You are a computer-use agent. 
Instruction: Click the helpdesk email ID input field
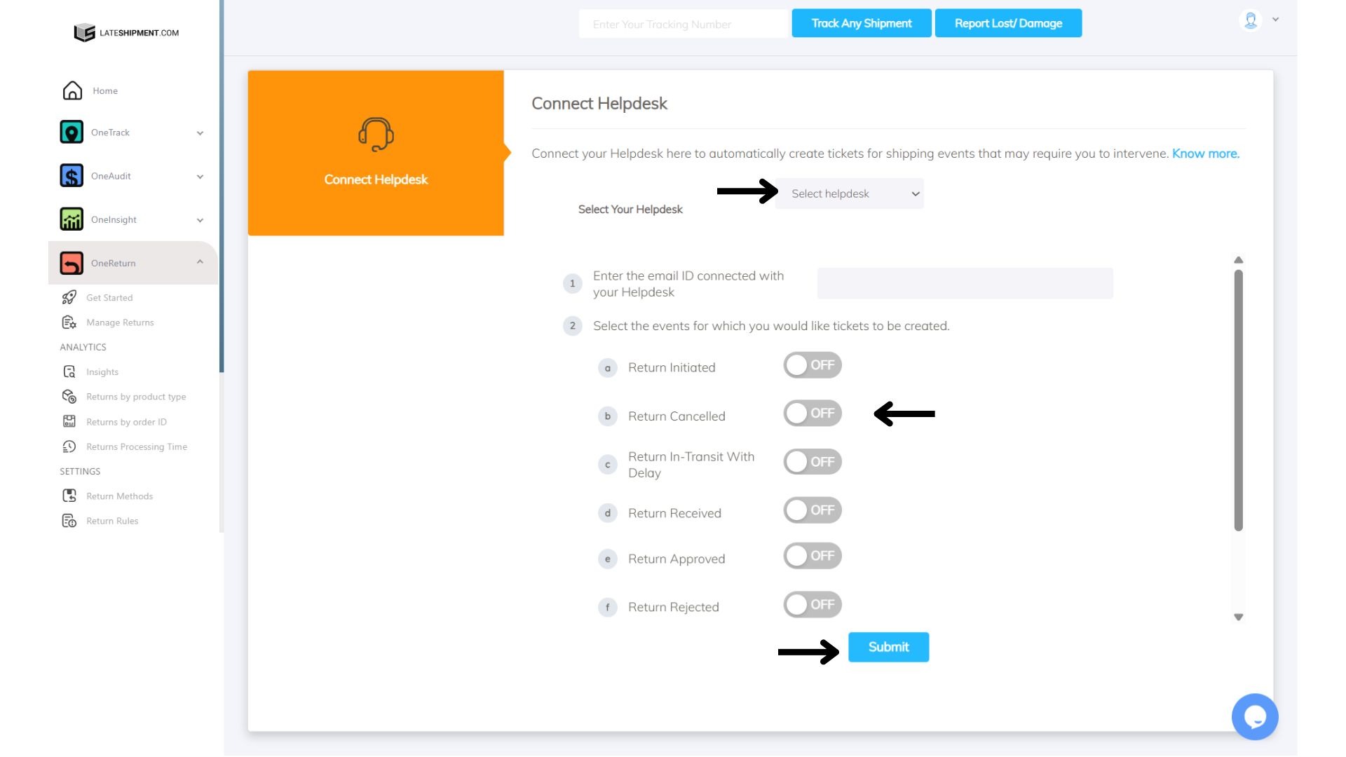click(965, 284)
